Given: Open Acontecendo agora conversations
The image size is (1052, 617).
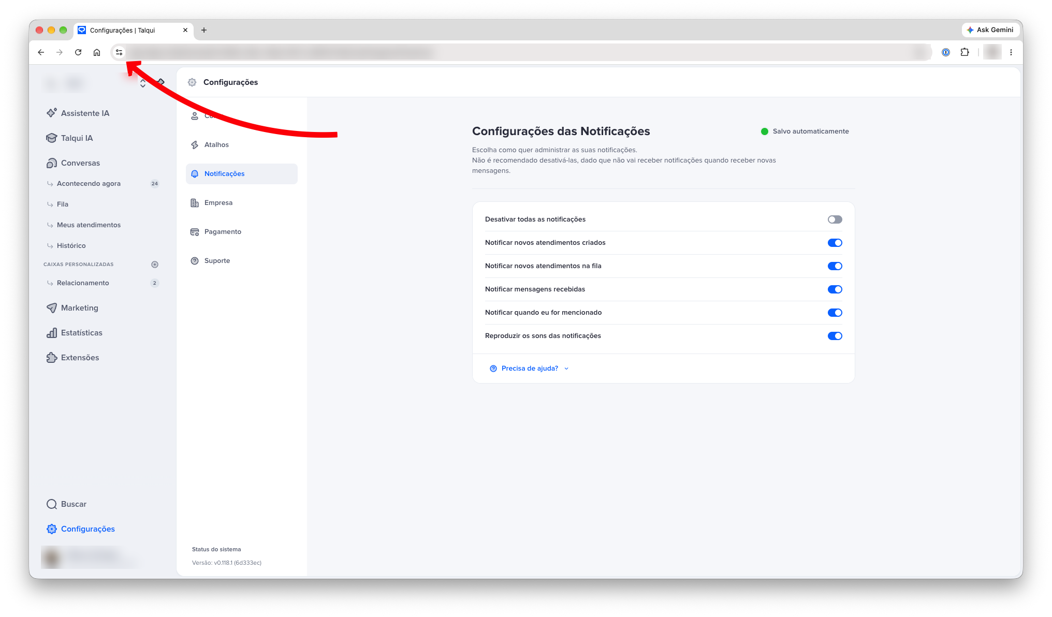Looking at the screenshot, I should pyautogui.click(x=103, y=183).
